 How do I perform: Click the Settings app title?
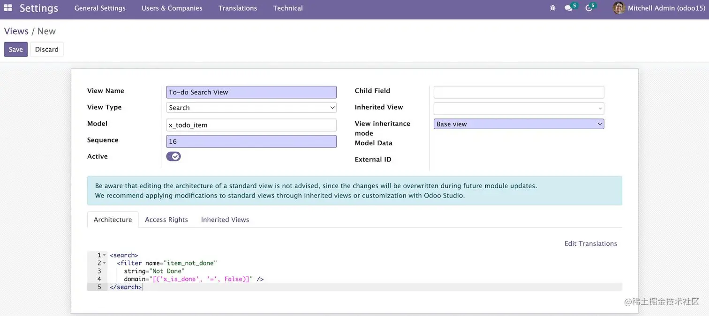point(39,8)
